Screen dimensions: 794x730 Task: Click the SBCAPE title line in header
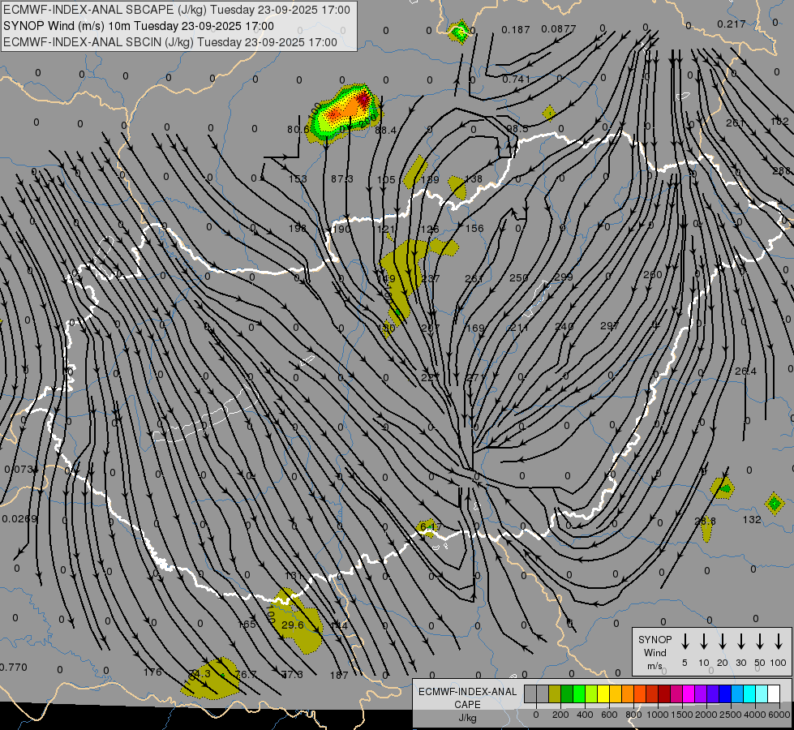(177, 10)
